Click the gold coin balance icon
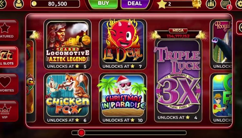242x138 pixels. coord(34,4)
